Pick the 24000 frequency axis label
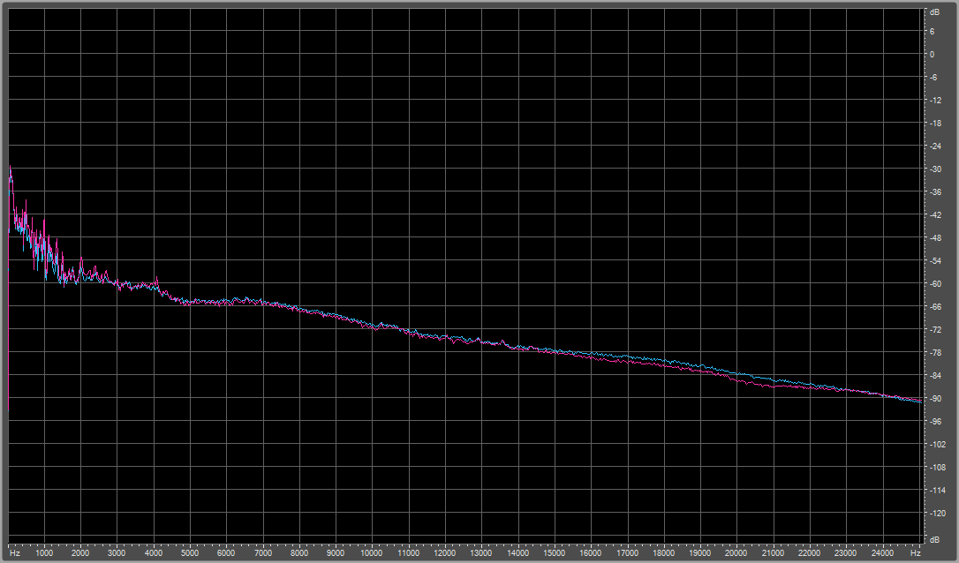This screenshot has width=959, height=563. click(882, 552)
